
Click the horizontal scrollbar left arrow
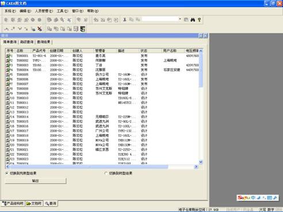click(x=7, y=167)
